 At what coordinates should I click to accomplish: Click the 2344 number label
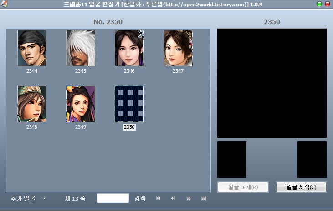pyautogui.click(x=32, y=71)
